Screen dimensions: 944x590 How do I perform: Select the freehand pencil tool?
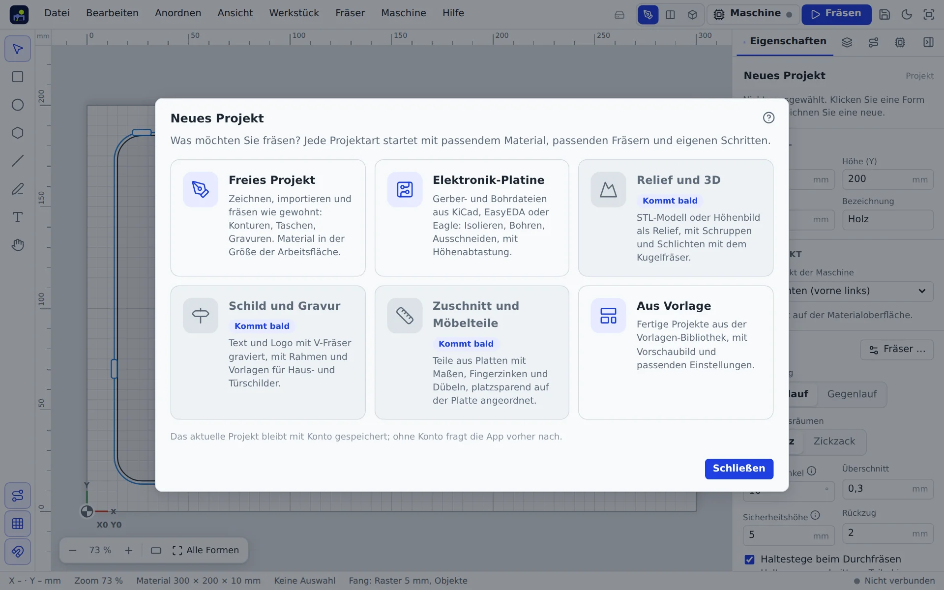[18, 189]
